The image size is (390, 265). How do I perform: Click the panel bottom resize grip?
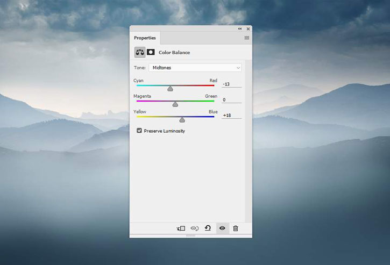click(191, 235)
